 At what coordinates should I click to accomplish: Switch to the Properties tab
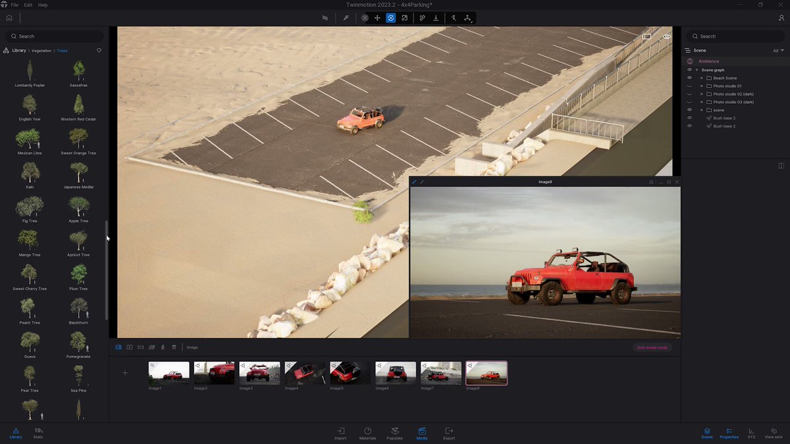click(x=729, y=433)
